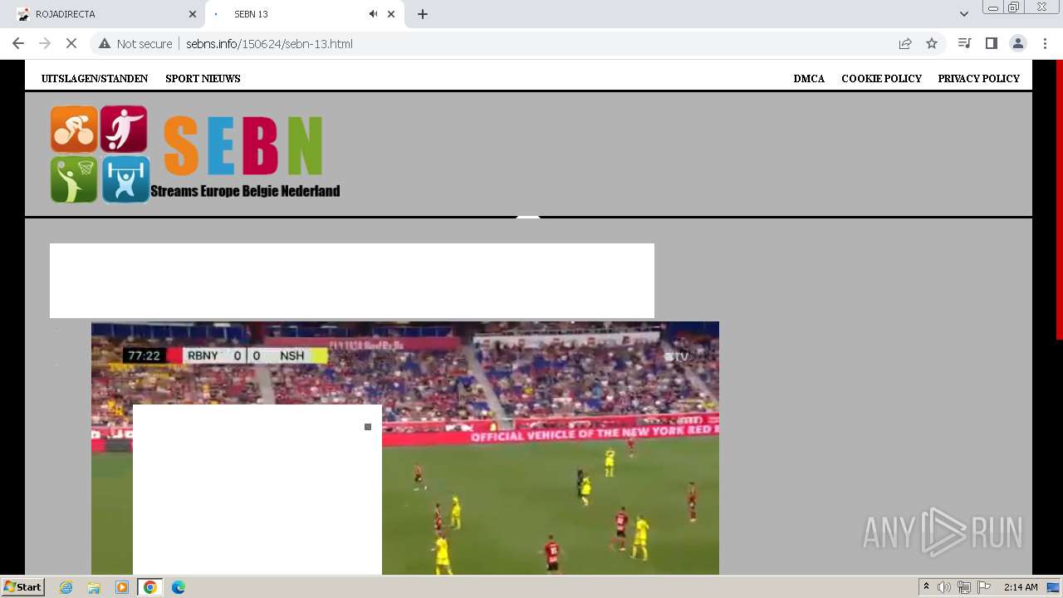
Task: Open network status tray icon
Action: (964, 587)
